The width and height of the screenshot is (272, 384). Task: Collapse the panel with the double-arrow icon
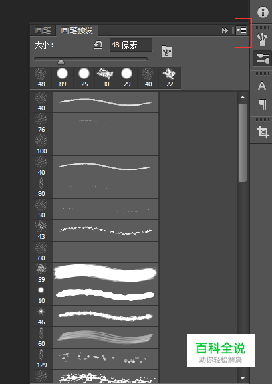(225, 30)
